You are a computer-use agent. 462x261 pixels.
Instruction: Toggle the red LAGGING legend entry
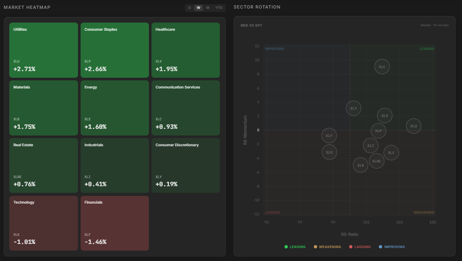[360, 247]
